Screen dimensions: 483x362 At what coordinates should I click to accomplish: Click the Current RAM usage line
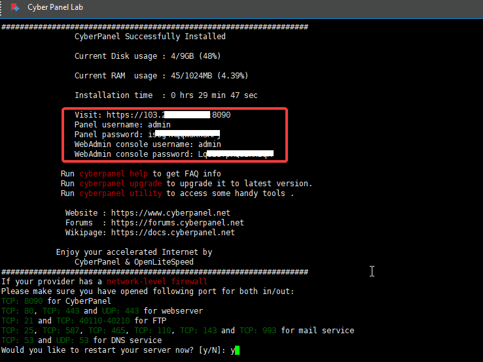pyautogui.click(x=161, y=76)
